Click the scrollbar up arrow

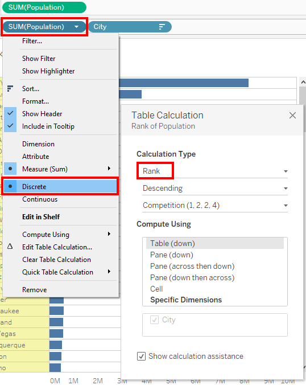pos(303,82)
